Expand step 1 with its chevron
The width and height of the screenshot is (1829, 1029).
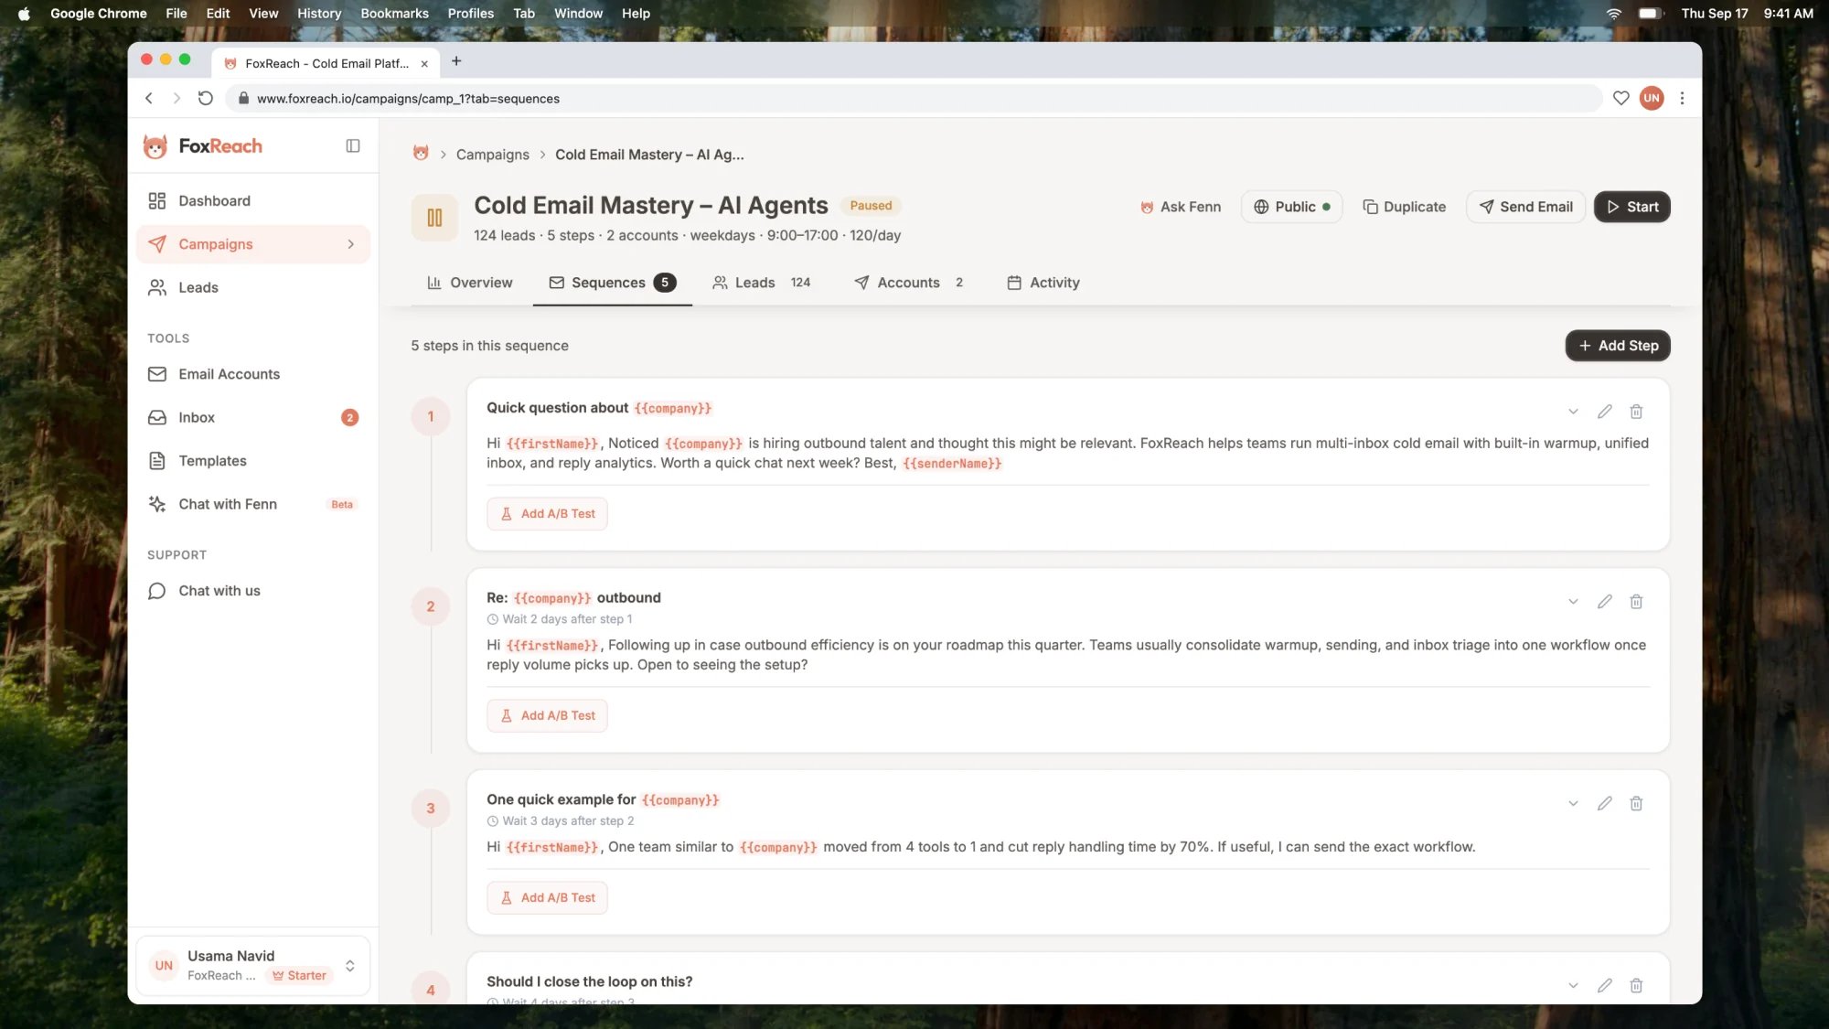(1573, 412)
